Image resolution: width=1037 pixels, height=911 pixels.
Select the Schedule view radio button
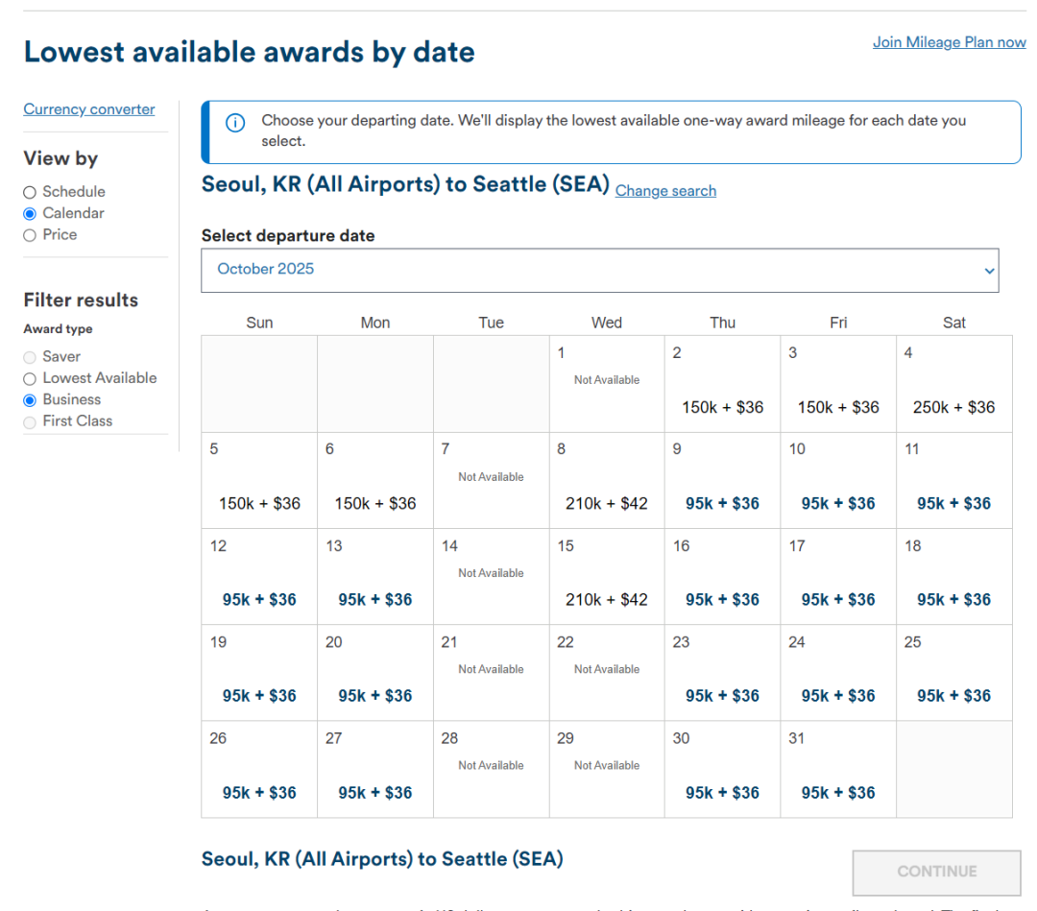[30, 192]
